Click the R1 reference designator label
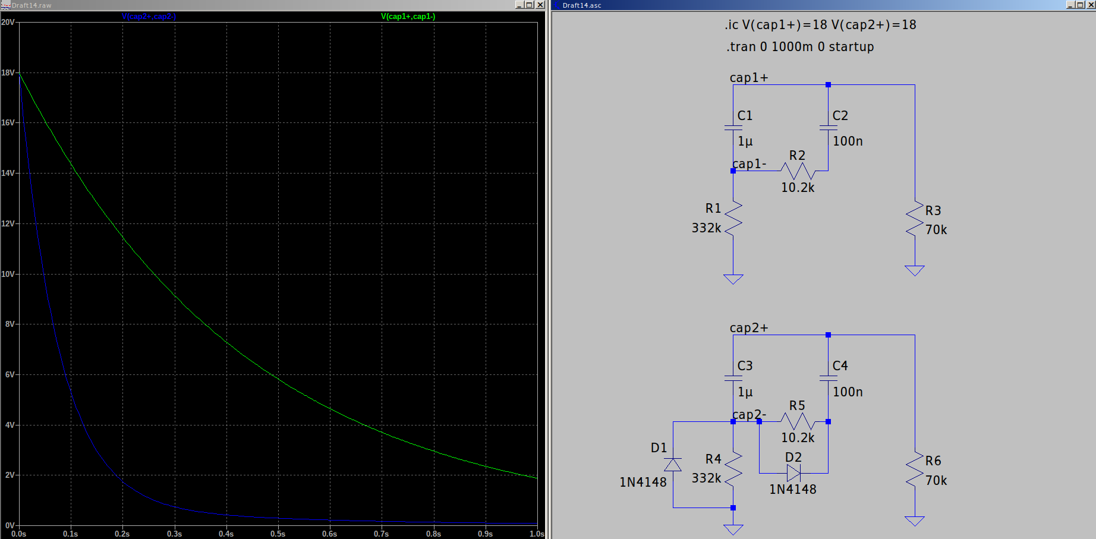Viewport: 1096px width, 539px height. [713, 209]
